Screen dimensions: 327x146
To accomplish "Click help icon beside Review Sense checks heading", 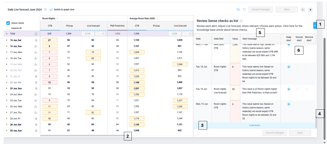I will pos(241,21).
